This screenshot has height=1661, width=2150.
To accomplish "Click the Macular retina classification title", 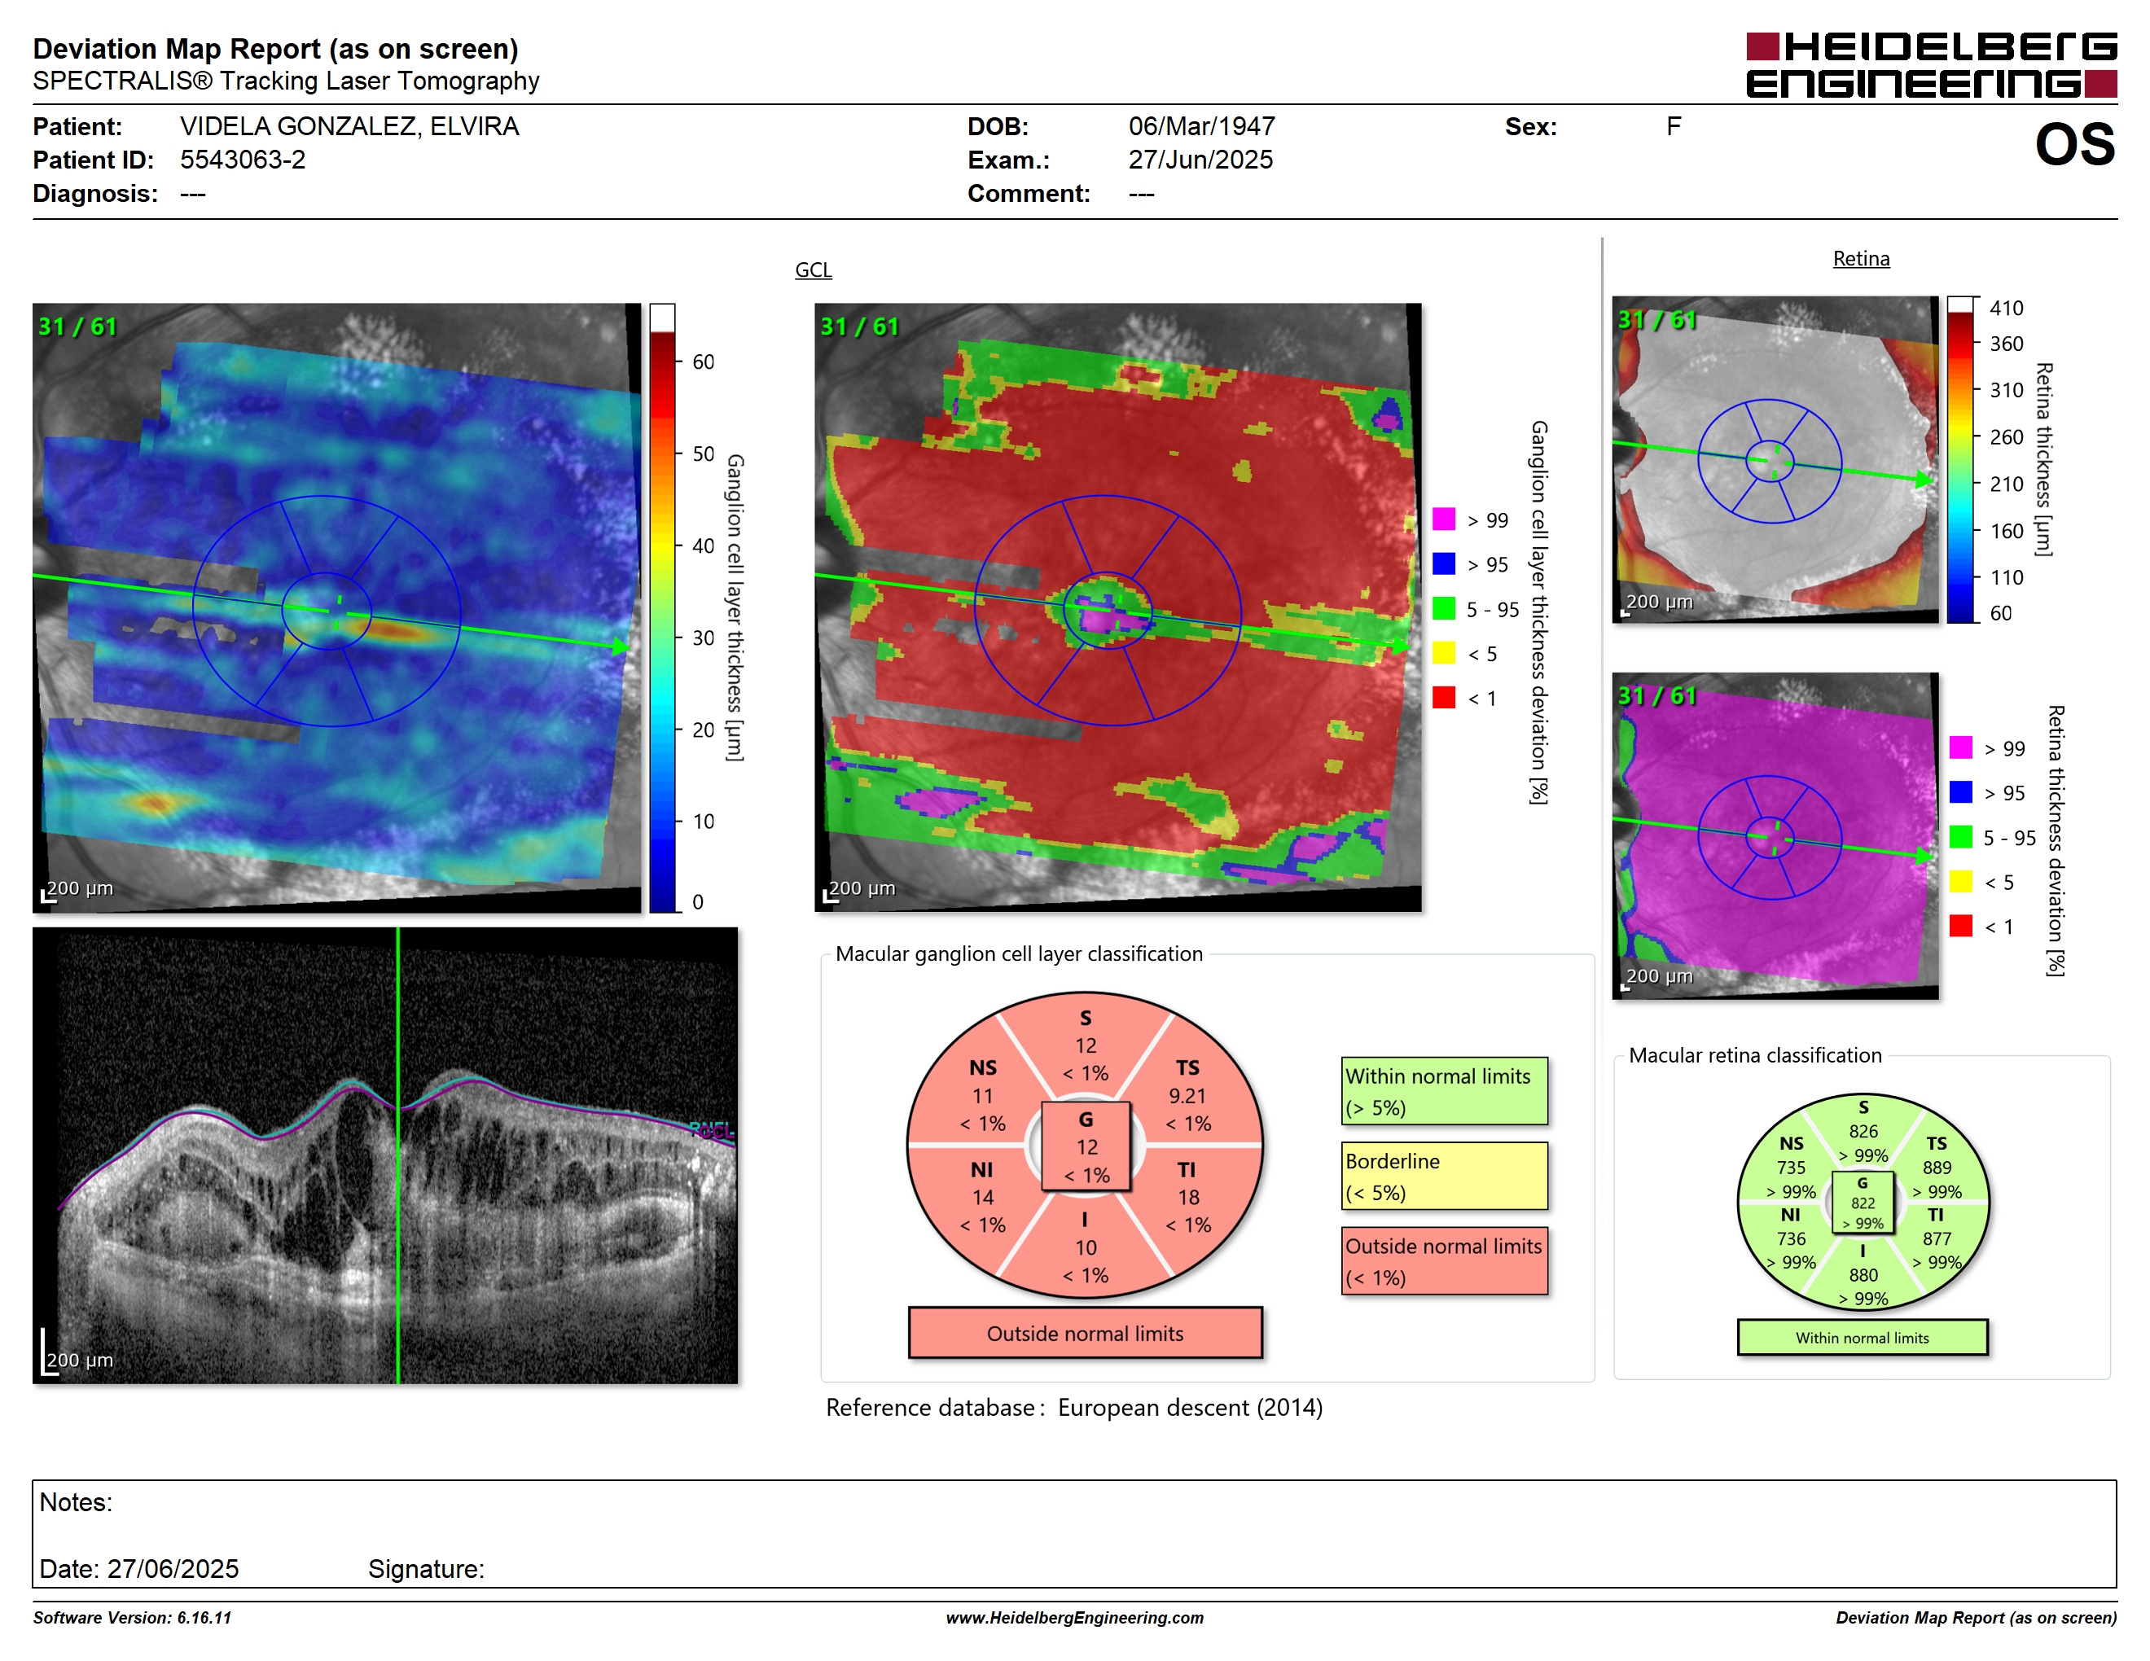I will click(1754, 1055).
